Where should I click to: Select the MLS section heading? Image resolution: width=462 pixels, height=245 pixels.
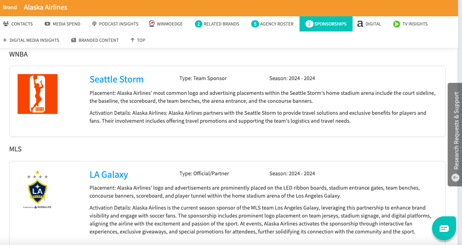pos(15,149)
